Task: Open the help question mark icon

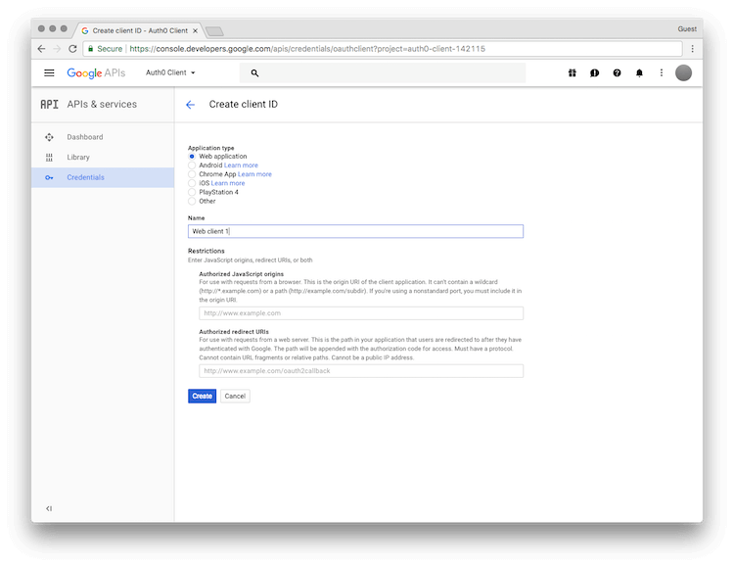Action: pyautogui.click(x=617, y=72)
